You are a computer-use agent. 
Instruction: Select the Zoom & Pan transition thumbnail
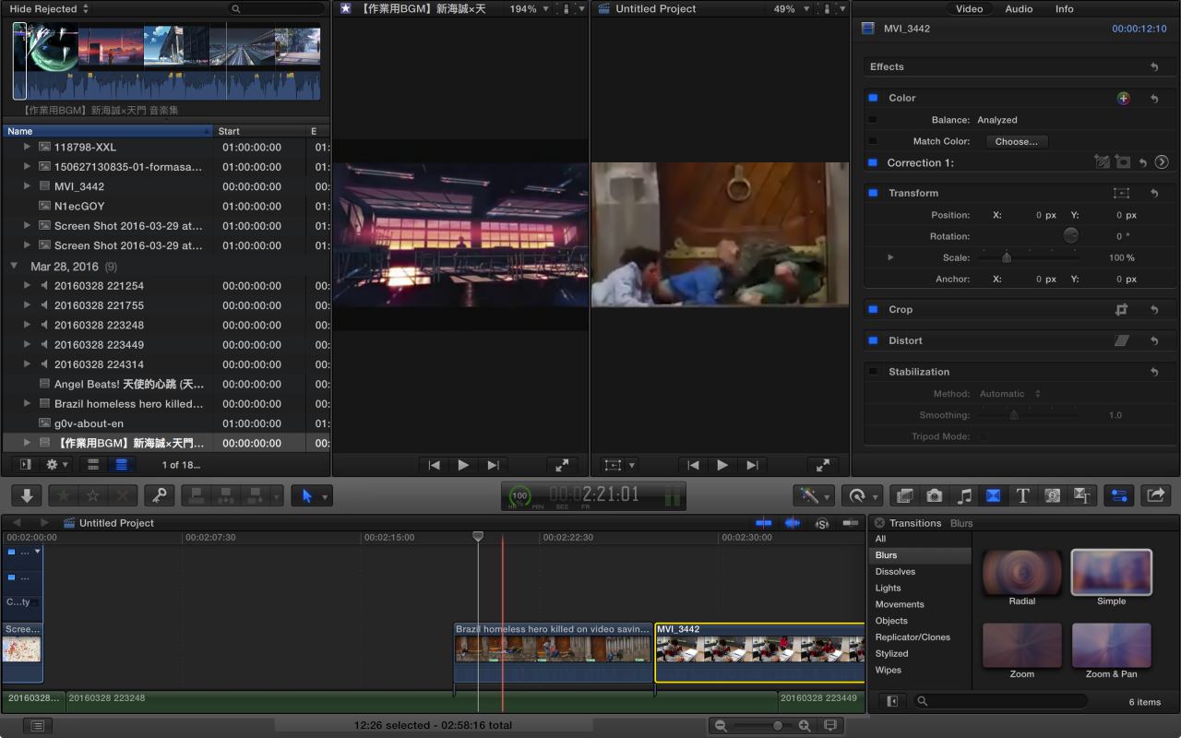[1111, 646]
